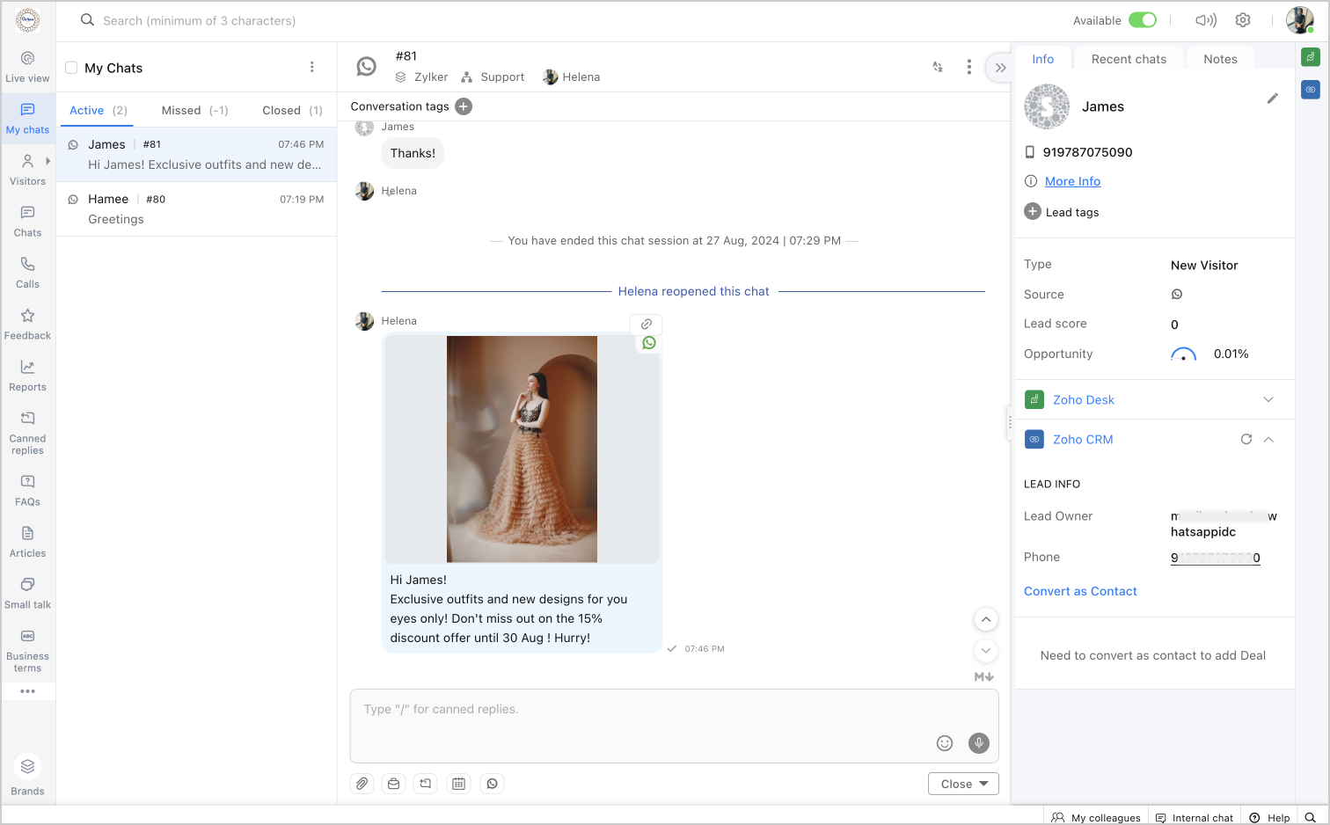Click the More Info link

[1072, 181]
